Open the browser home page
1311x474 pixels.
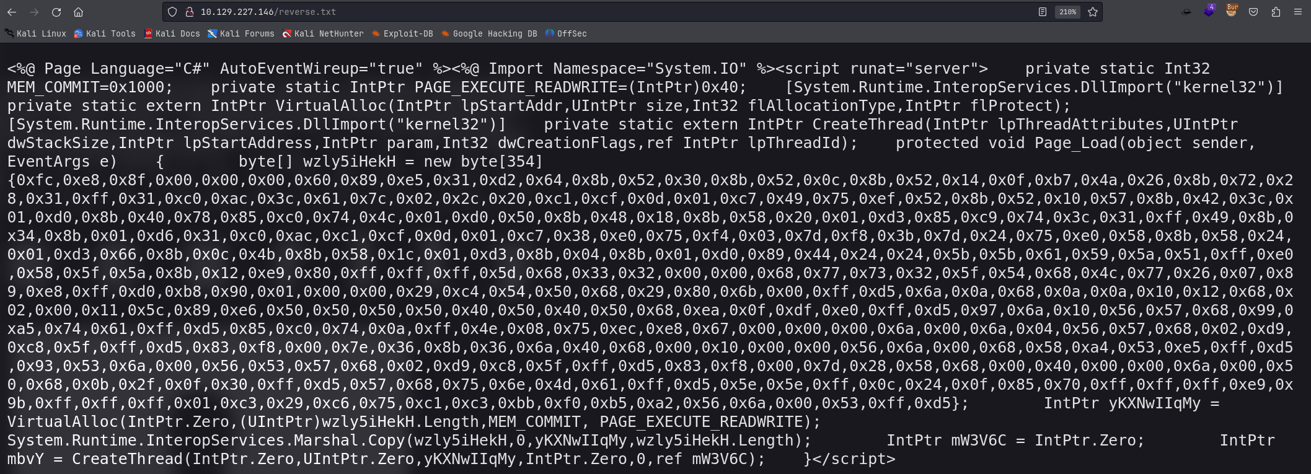pyautogui.click(x=78, y=12)
